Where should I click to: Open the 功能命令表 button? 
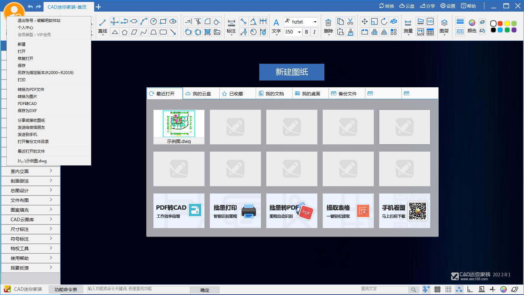coord(66,289)
